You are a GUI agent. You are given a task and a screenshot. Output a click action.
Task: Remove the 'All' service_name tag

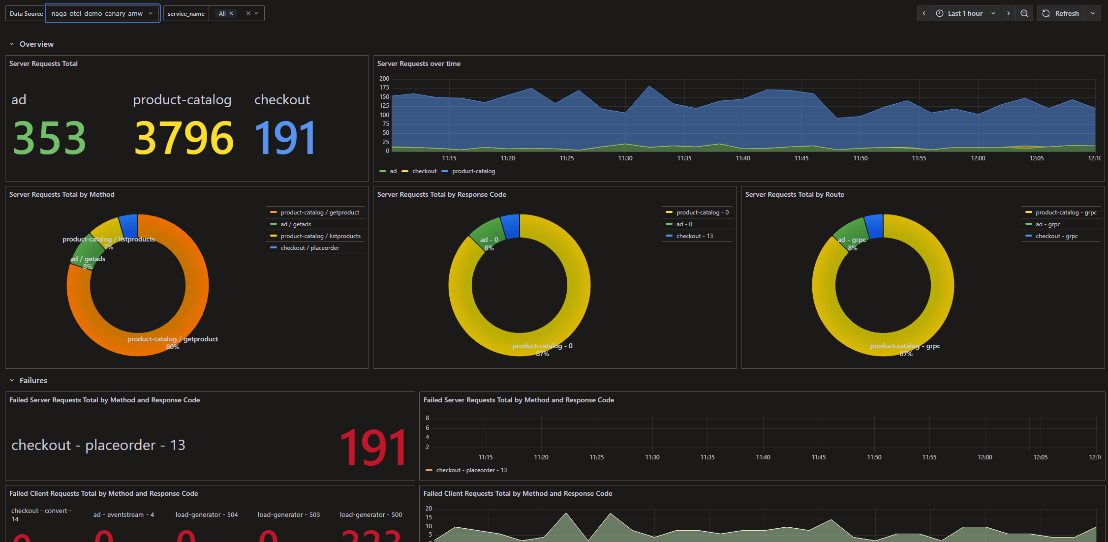[x=231, y=13]
